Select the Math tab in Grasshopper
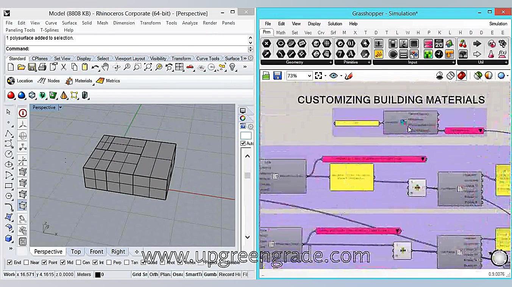This screenshot has height=287, width=512. pyautogui.click(x=281, y=33)
